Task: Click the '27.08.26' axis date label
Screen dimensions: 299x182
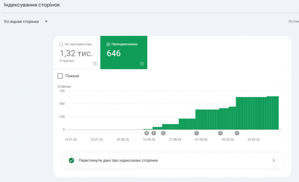Action: 175,140
